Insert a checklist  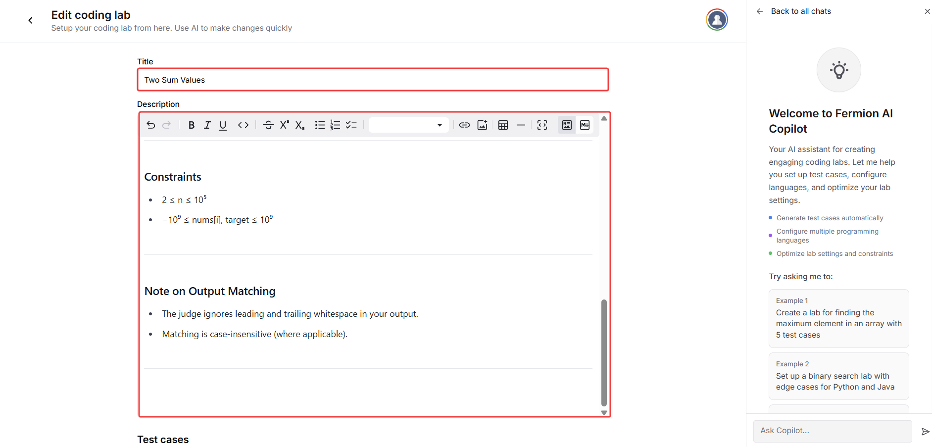pos(351,125)
